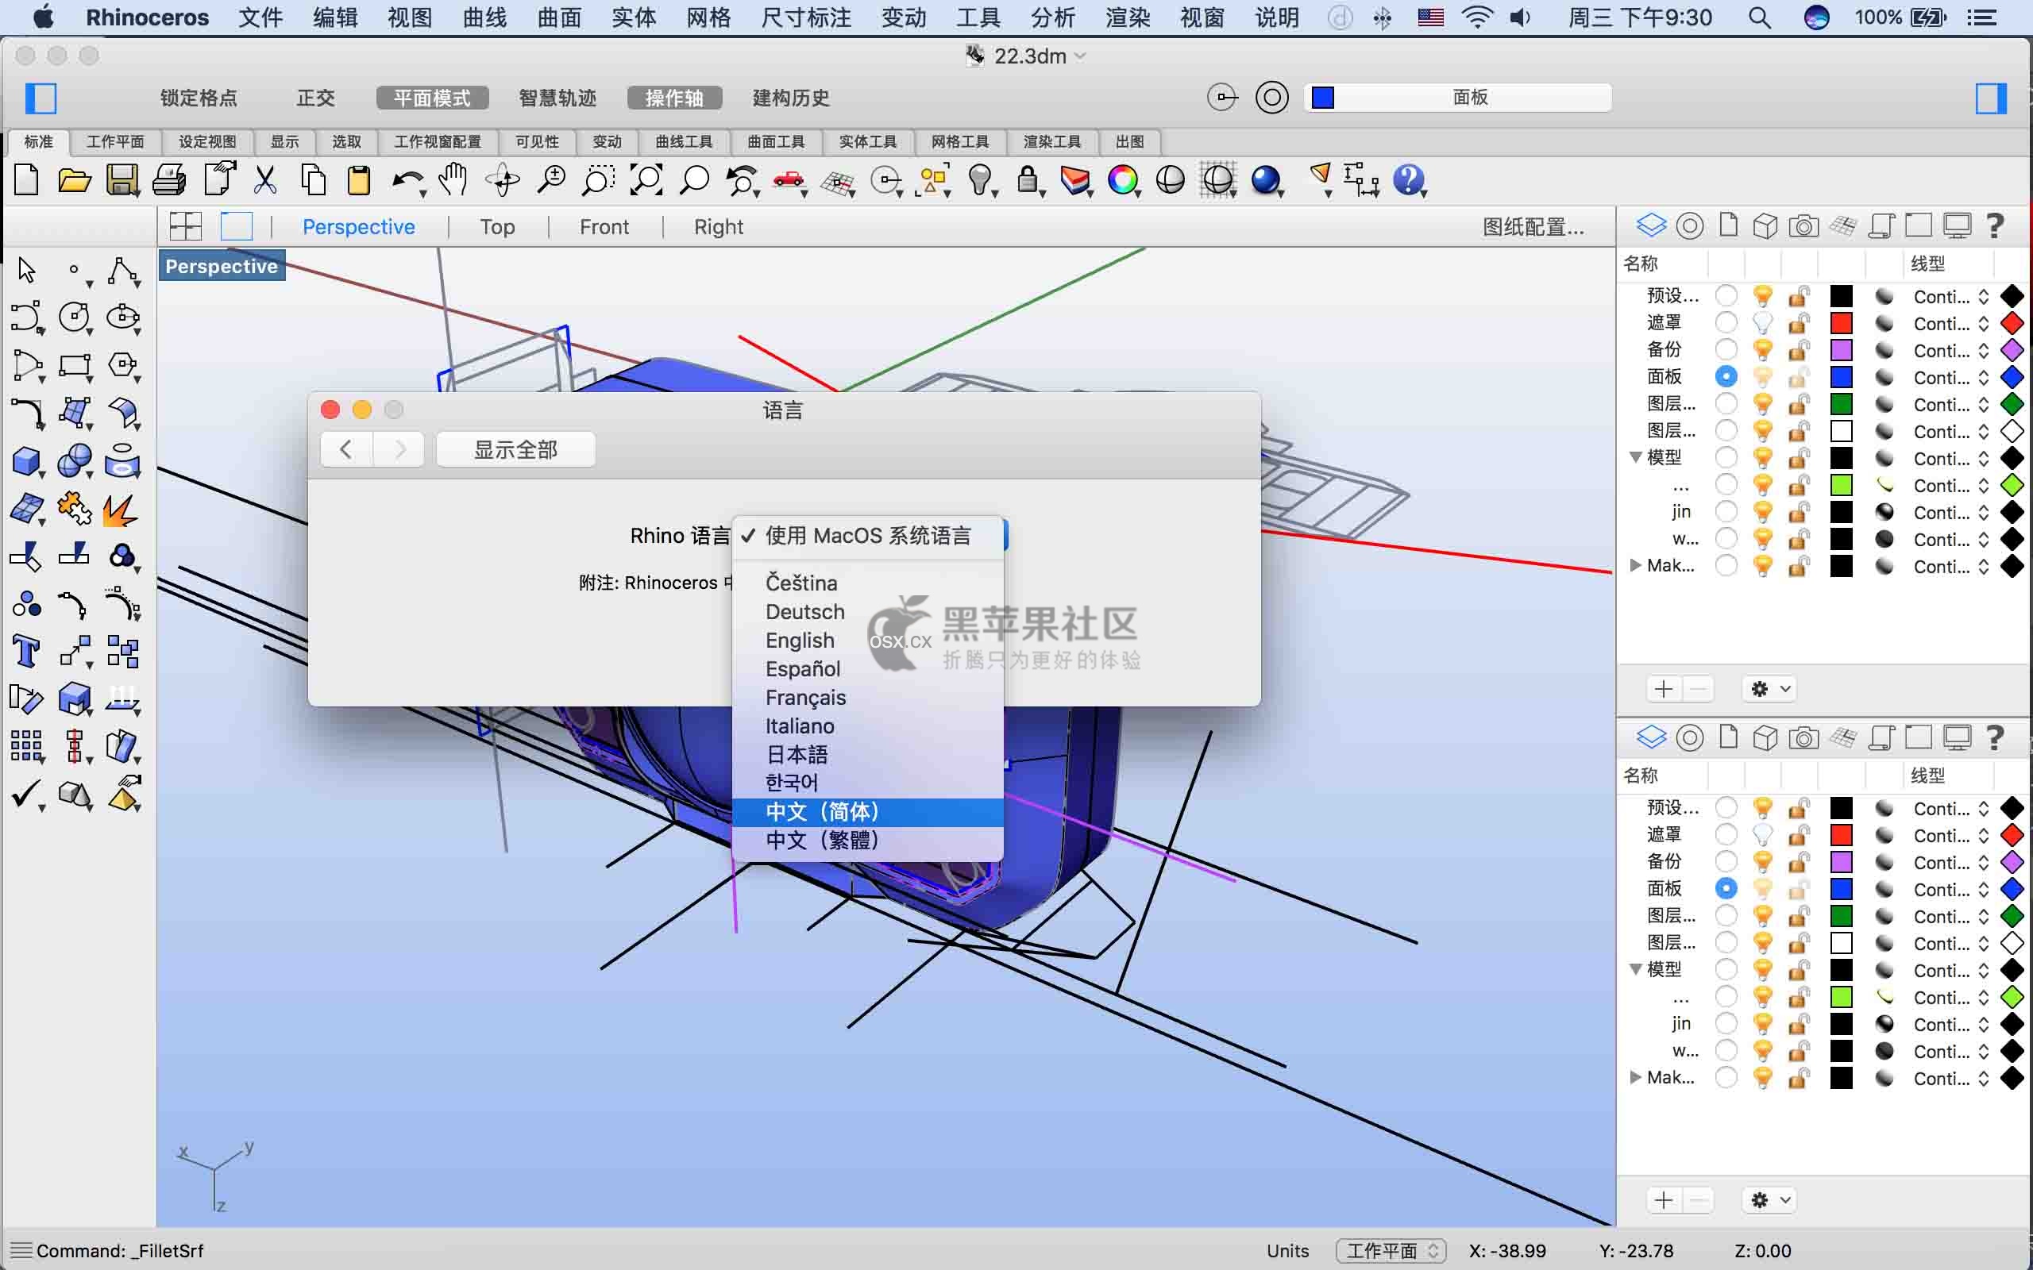Click the back arrow in the language dialog
Viewport: 2033px width, 1270px height.
[346, 450]
